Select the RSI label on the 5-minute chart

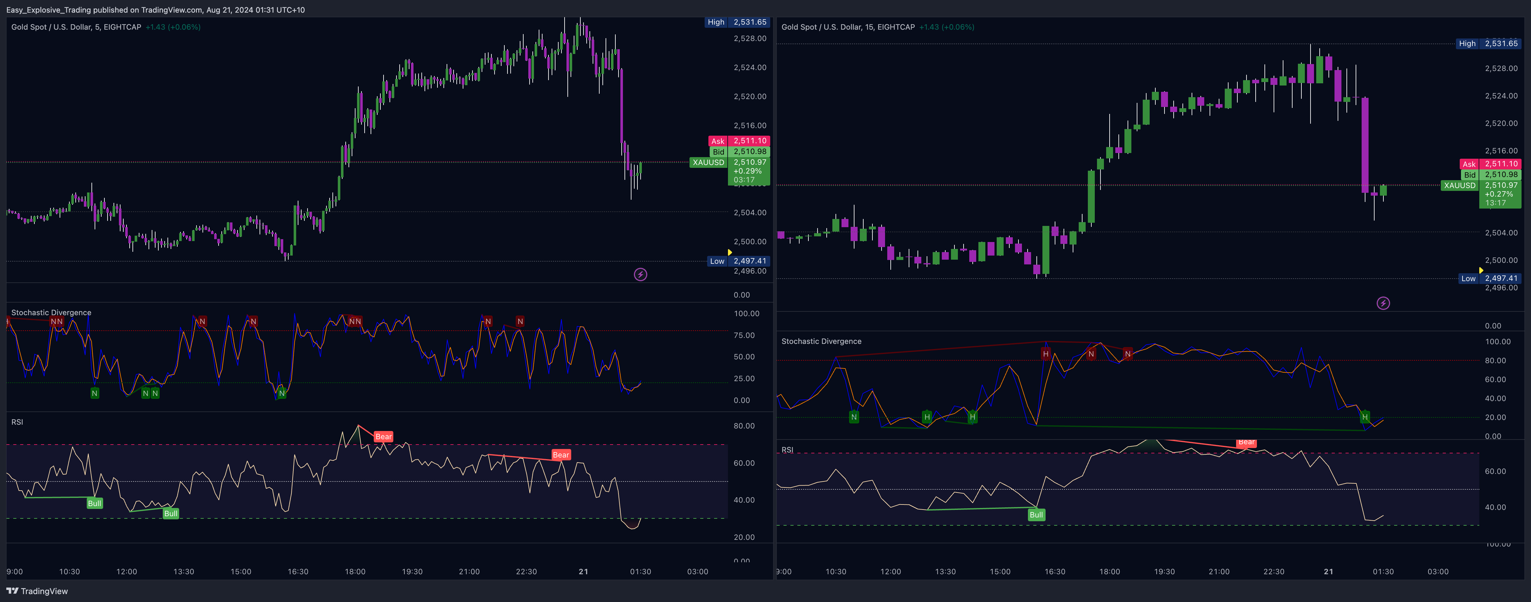[17, 422]
